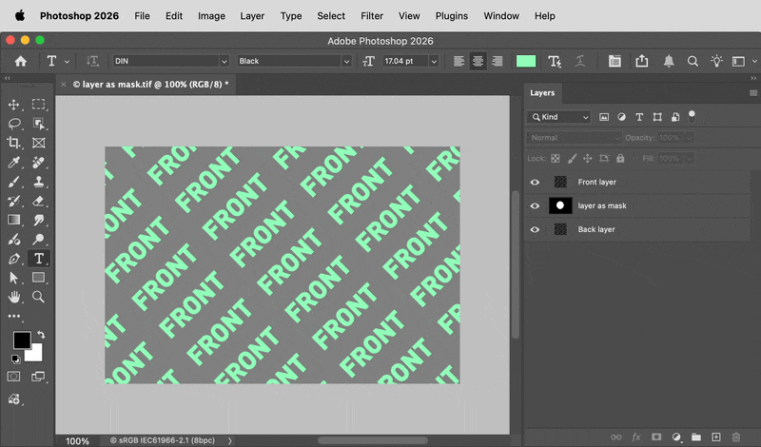Select the Crop tool
The image size is (761, 447).
click(13, 143)
